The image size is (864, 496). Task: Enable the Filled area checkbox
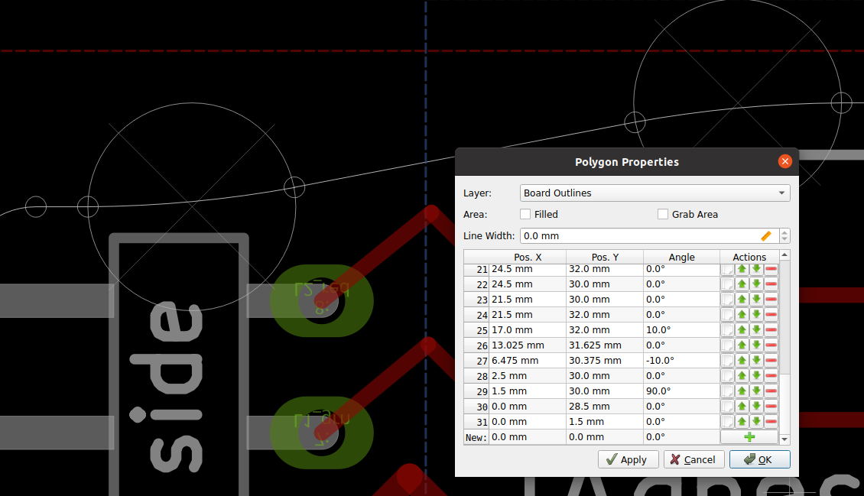pos(524,214)
